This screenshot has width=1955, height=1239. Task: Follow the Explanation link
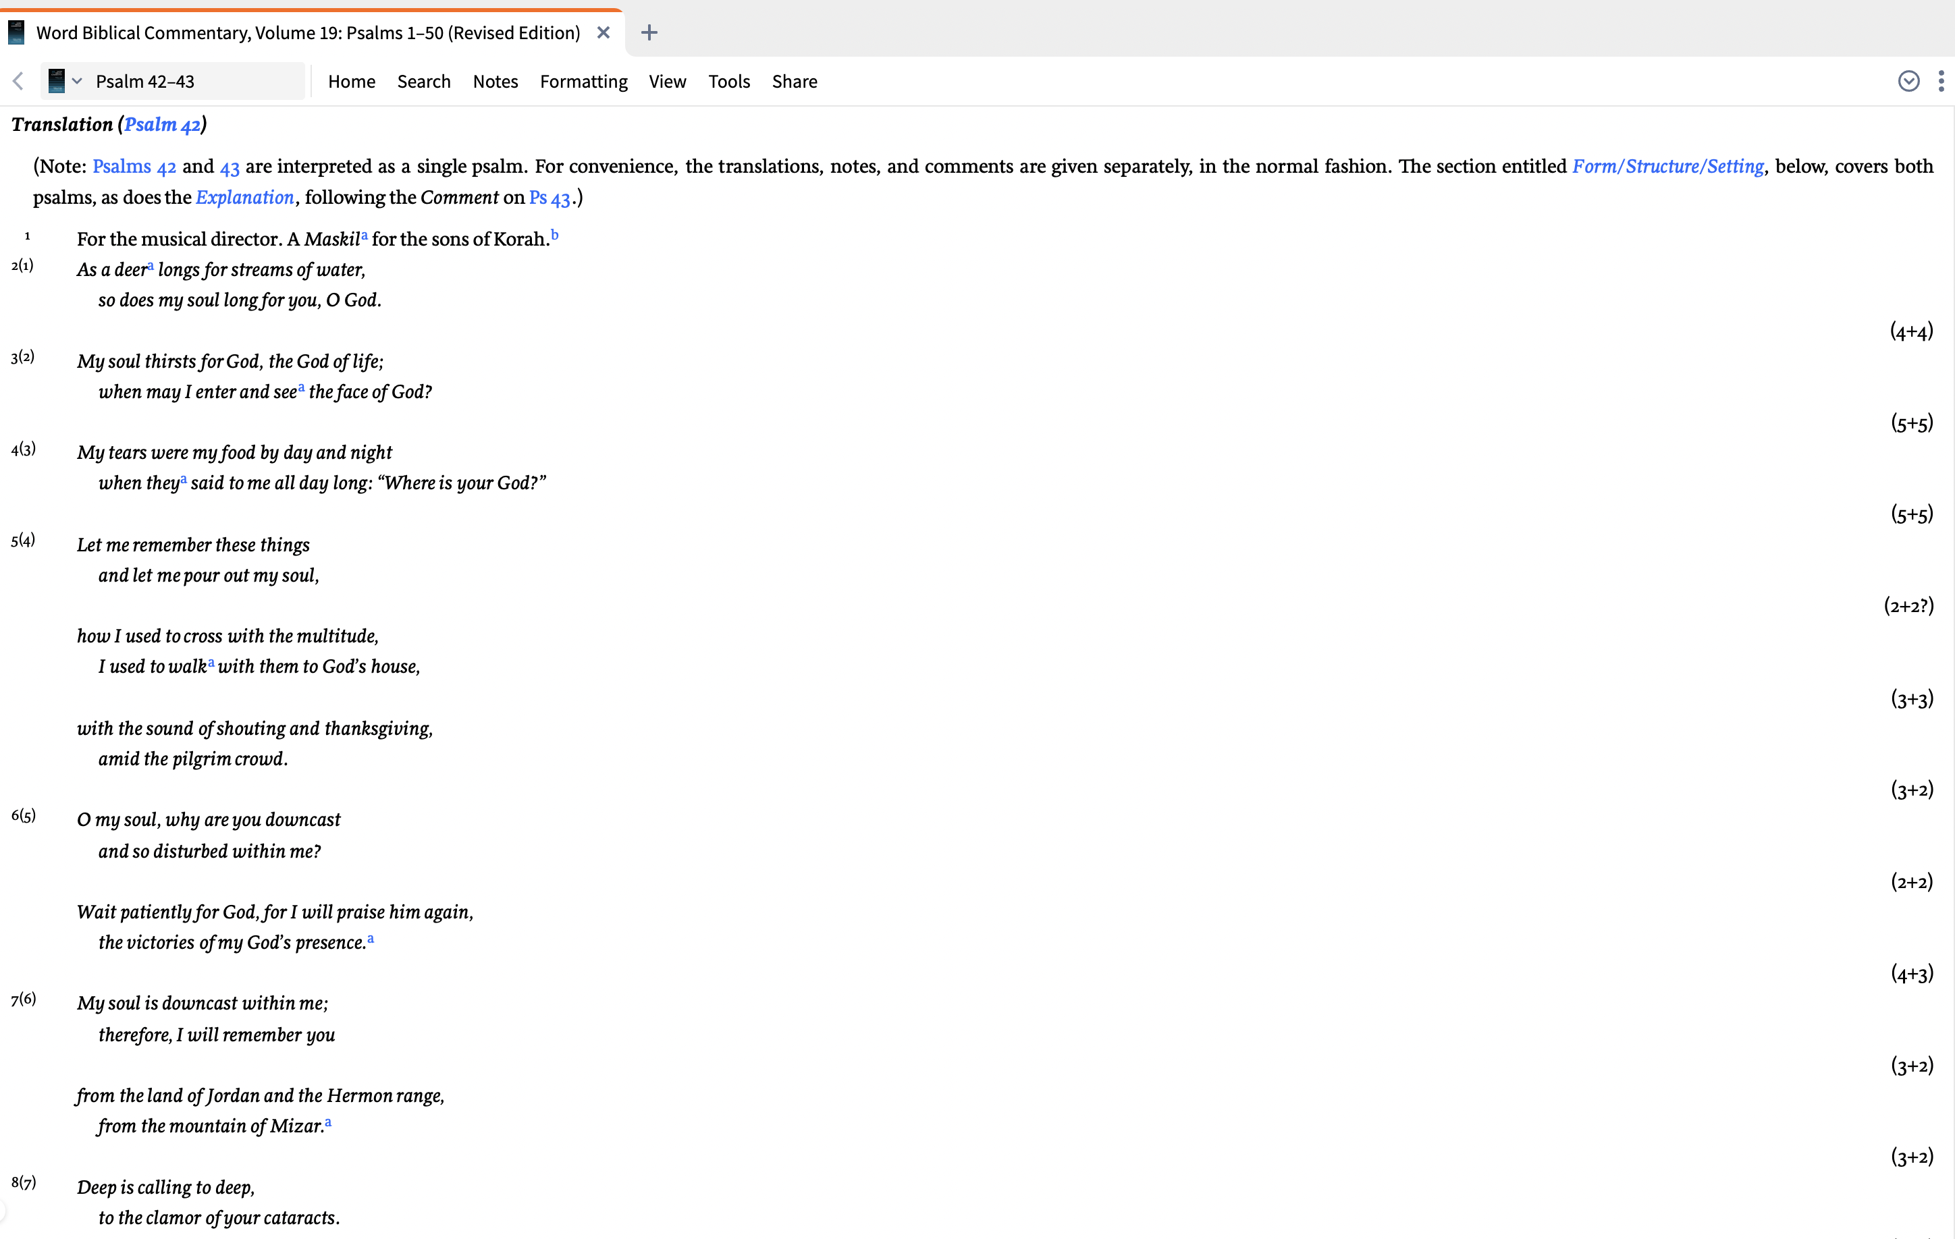pyautogui.click(x=244, y=197)
